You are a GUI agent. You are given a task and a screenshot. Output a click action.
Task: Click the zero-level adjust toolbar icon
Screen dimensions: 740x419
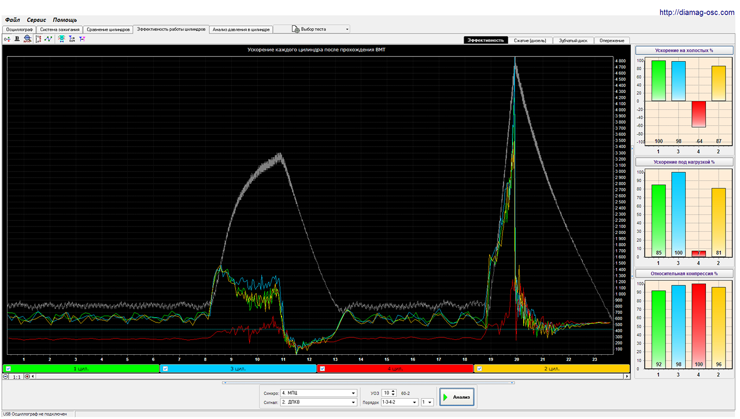pos(8,39)
